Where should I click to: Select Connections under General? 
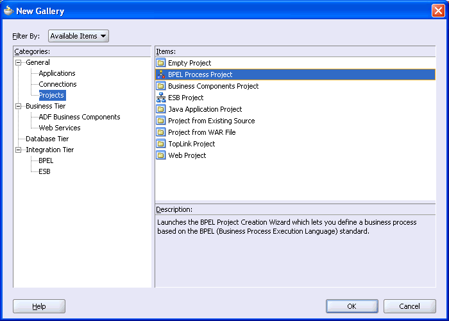click(58, 84)
